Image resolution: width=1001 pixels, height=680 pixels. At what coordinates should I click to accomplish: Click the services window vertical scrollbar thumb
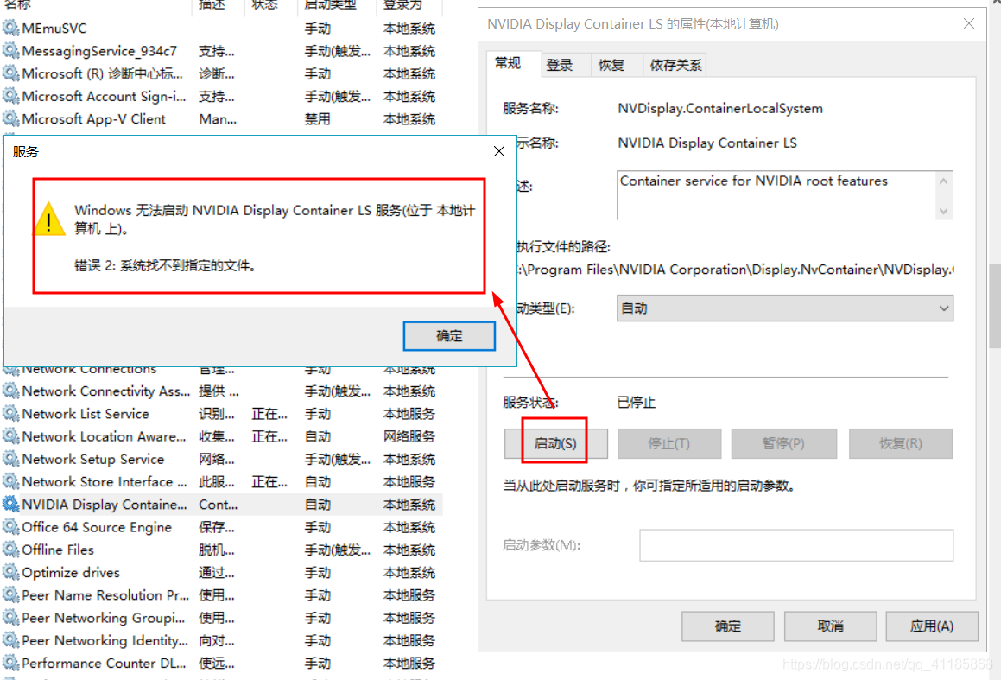click(995, 307)
